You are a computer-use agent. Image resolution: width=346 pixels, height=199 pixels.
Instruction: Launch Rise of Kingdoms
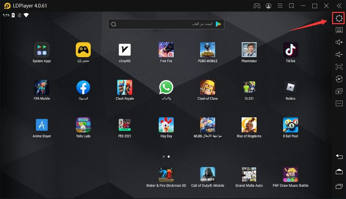tap(249, 125)
